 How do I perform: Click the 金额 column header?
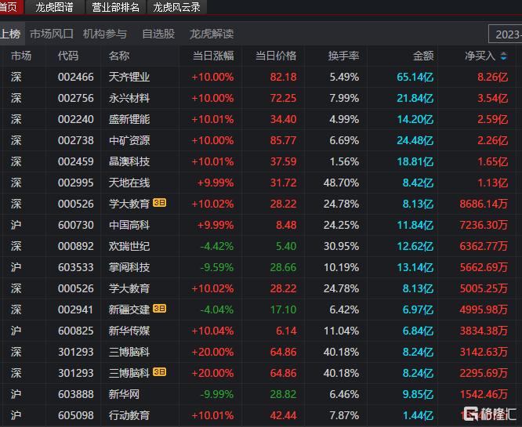pyautogui.click(x=423, y=56)
